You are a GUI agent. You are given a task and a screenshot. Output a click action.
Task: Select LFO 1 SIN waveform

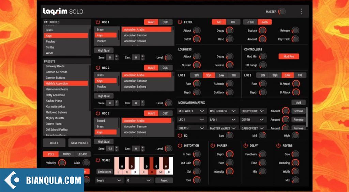point(196,75)
